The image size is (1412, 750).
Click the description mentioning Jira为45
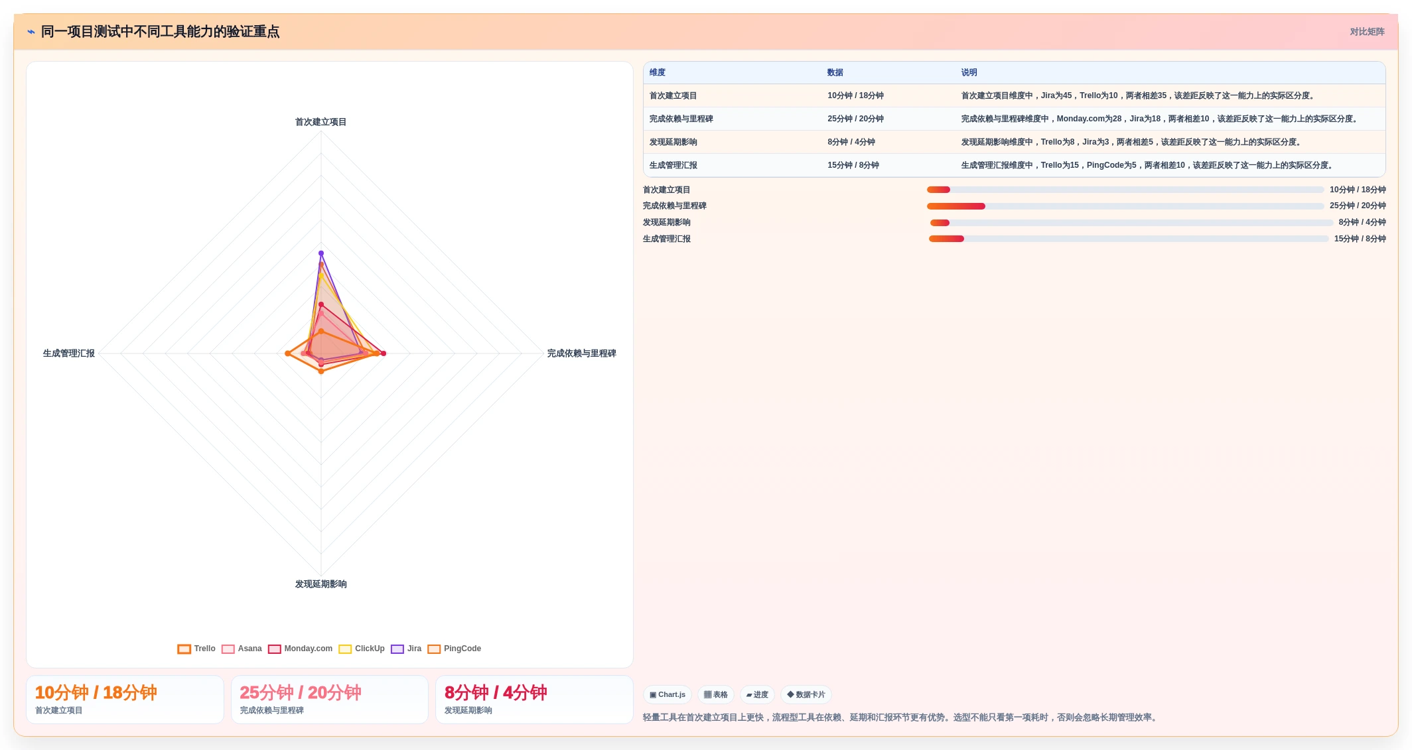(x=1139, y=95)
